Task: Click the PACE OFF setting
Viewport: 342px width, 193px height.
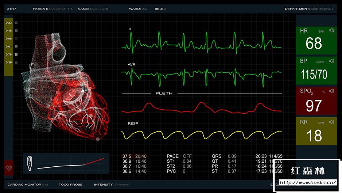Action: coord(179,156)
